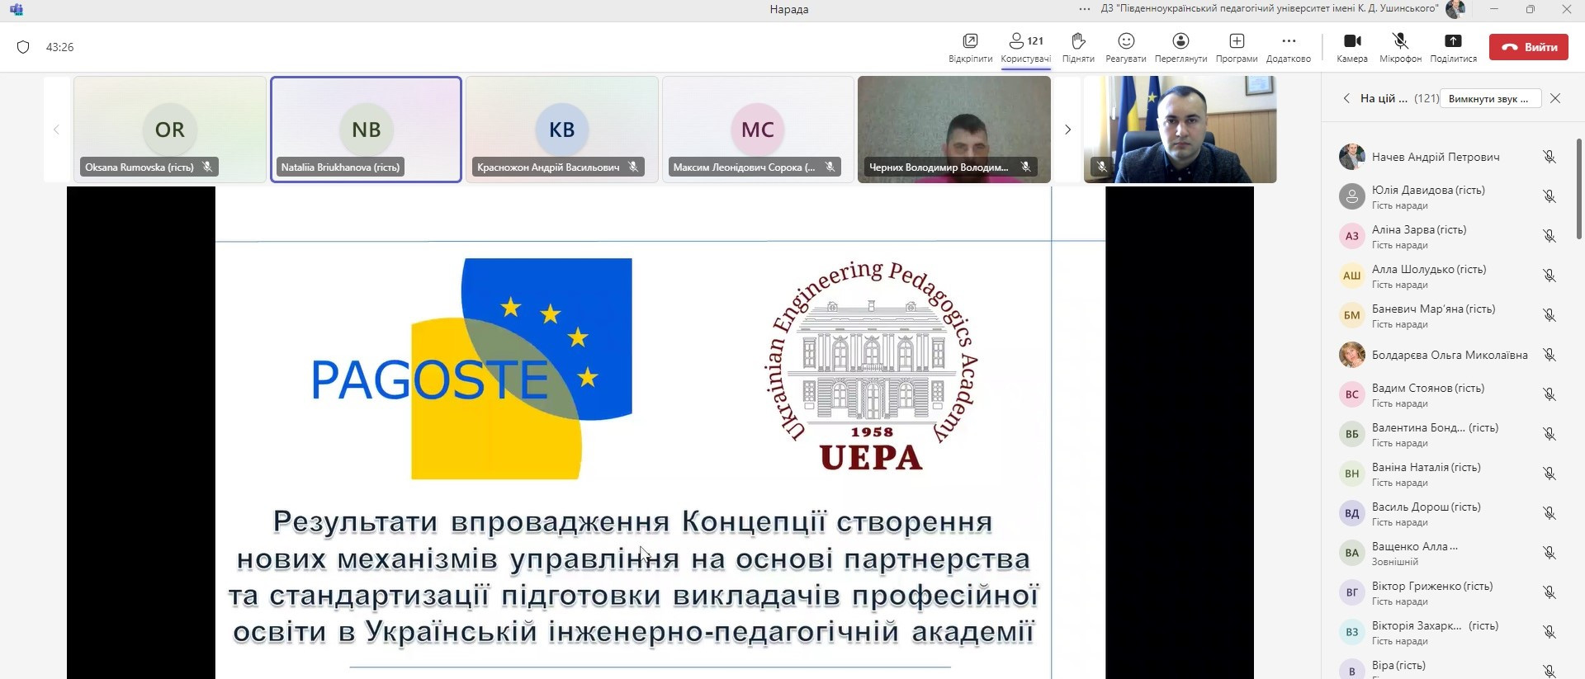The width and height of the screenshot is (1585, 679).
Task: Click the Вимкнути звук mute all button
Action: click(x=1488, y=98)
